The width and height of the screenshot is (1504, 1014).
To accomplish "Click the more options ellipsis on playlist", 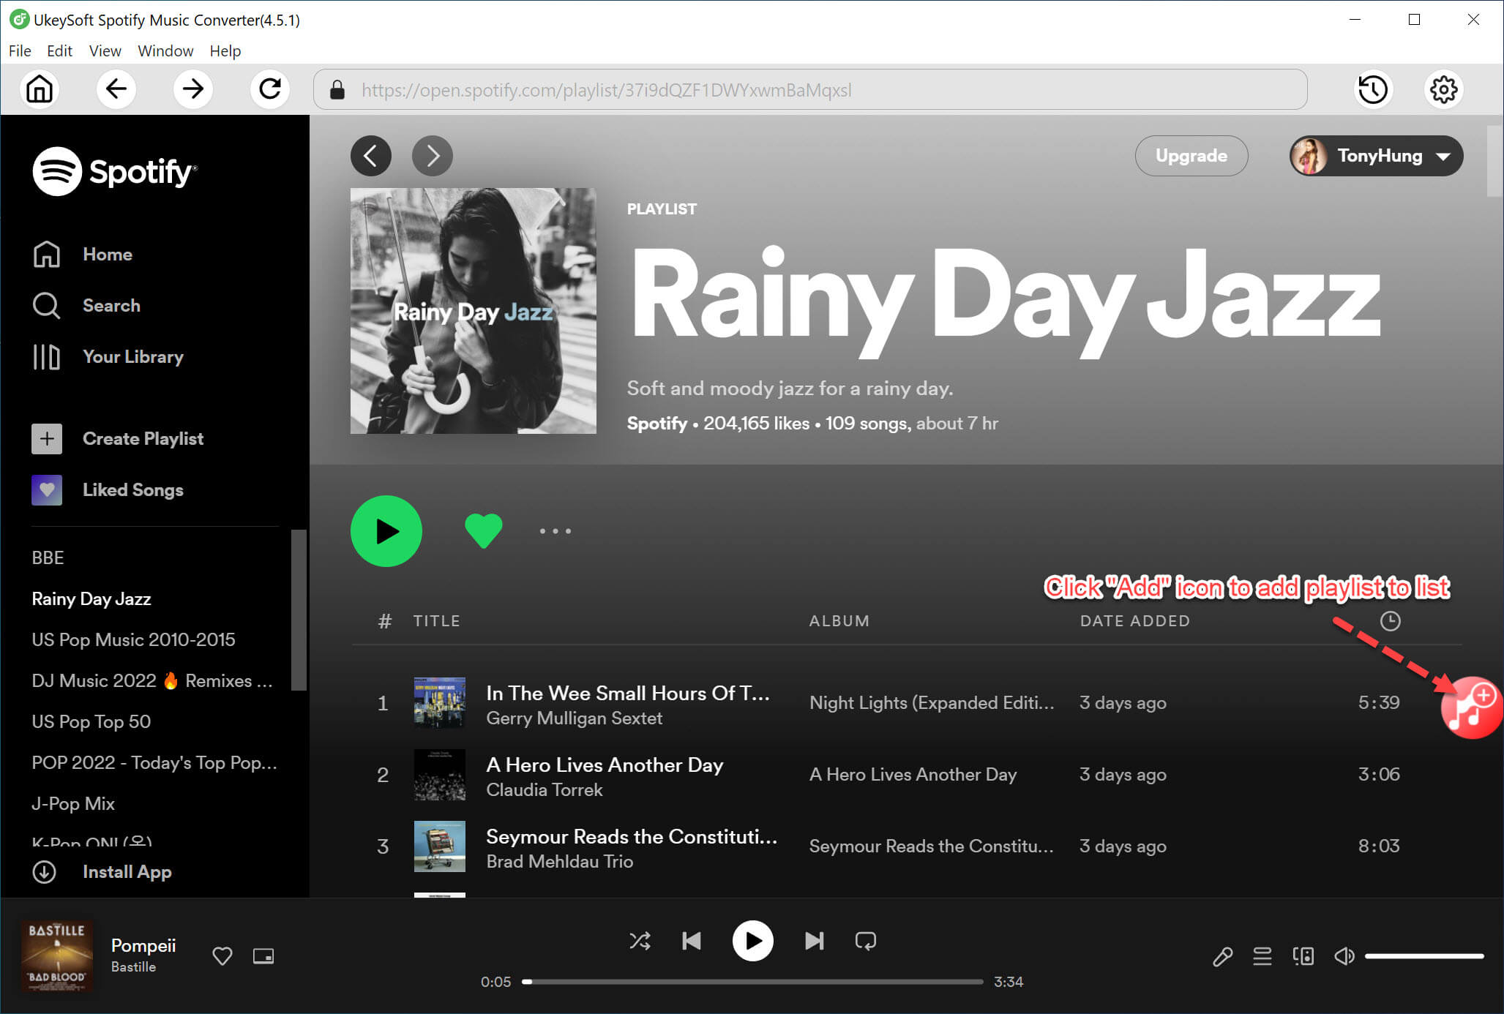I will [553, 530].
